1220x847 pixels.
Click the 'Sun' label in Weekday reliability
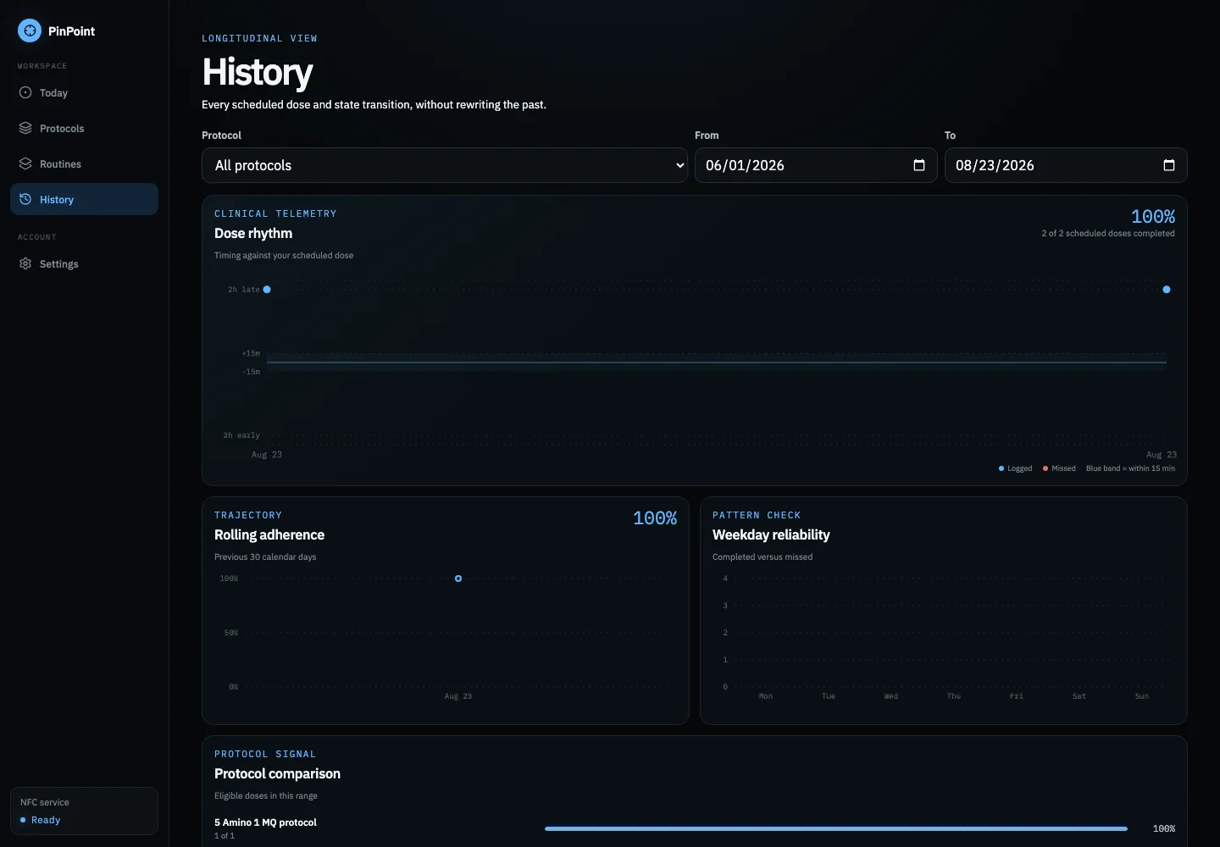[1142, 696]
